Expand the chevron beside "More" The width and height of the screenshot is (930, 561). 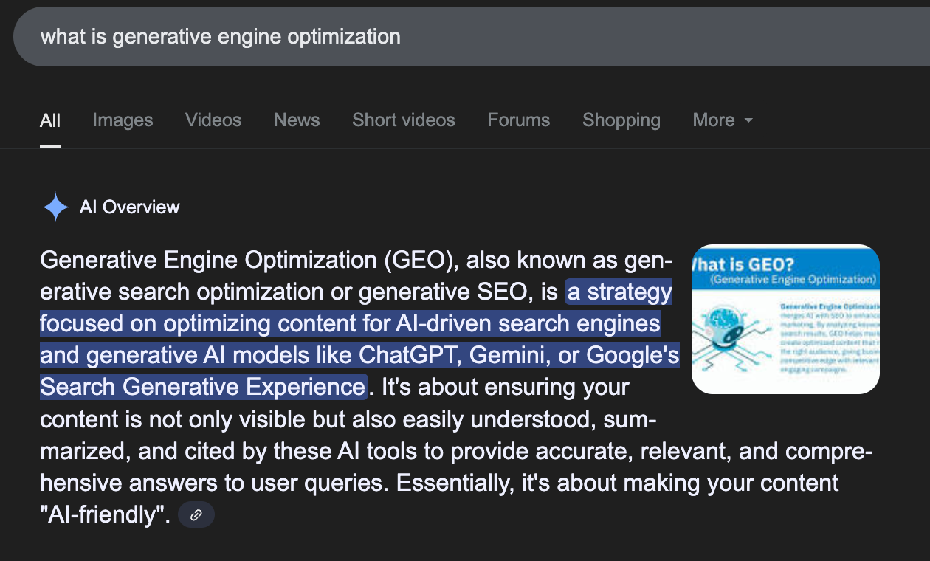coord(750,121)
